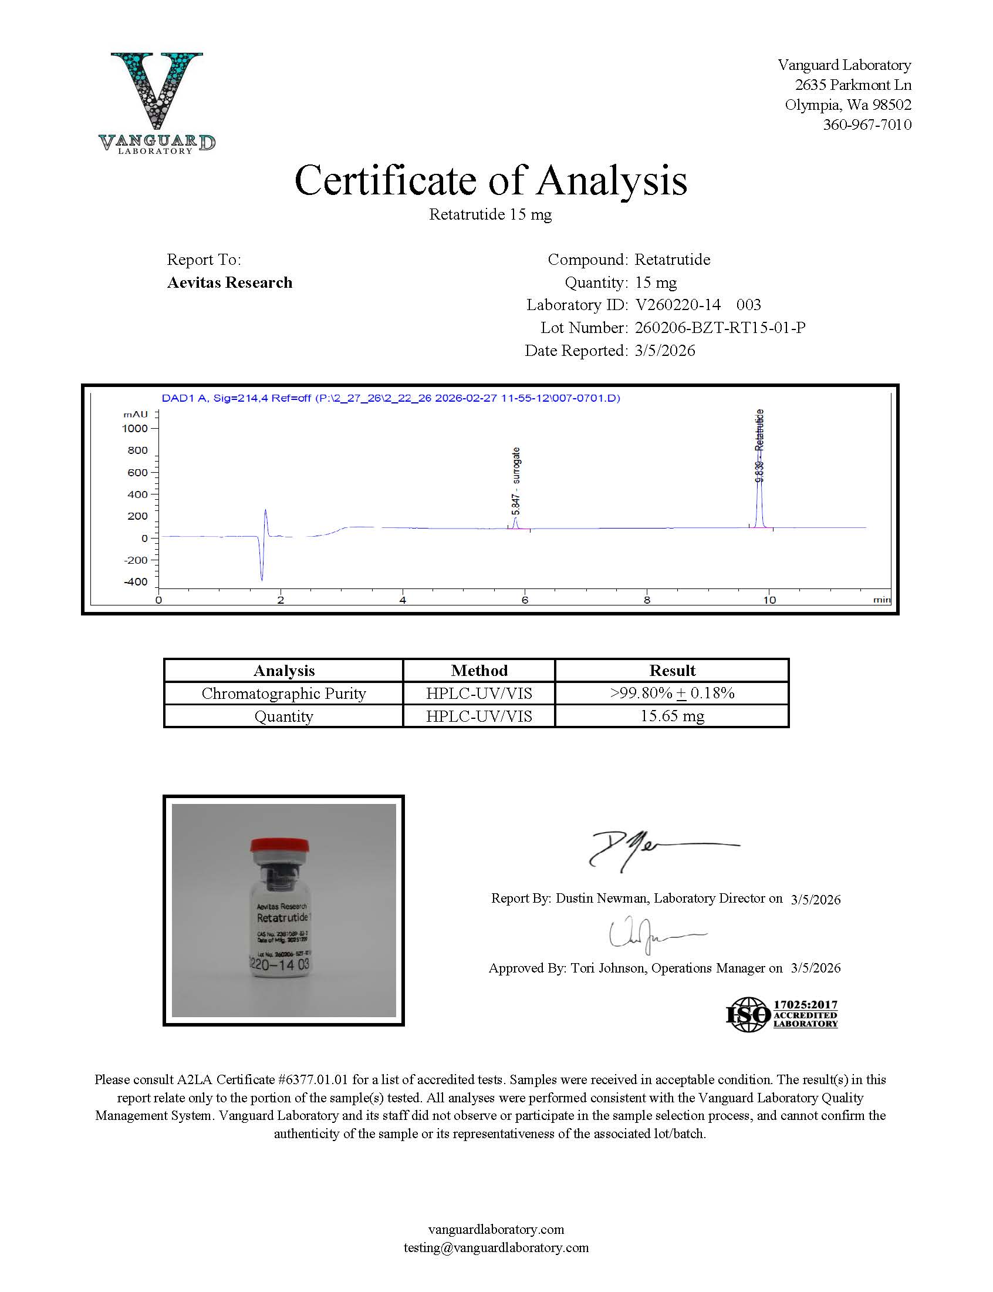This screenshot has width=993, height=1292.
Task: Click the Method column header
Action: coord(479,670)
